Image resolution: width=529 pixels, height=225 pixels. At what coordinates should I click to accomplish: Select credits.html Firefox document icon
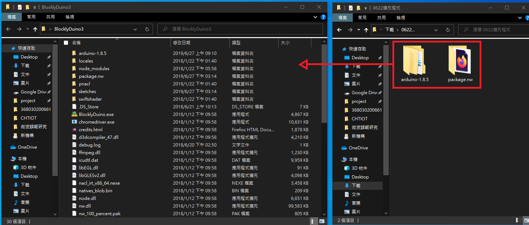click(x=74, y=130)
